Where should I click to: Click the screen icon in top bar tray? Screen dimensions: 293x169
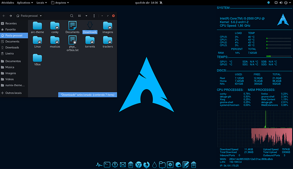(x=276, y=3)
